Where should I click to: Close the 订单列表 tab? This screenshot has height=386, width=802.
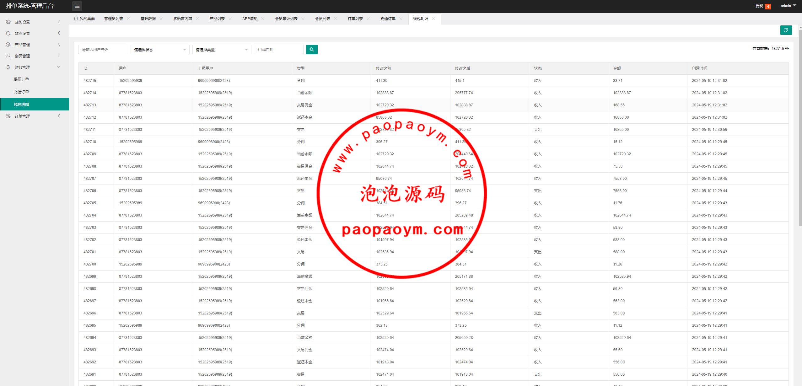[368, 19]
